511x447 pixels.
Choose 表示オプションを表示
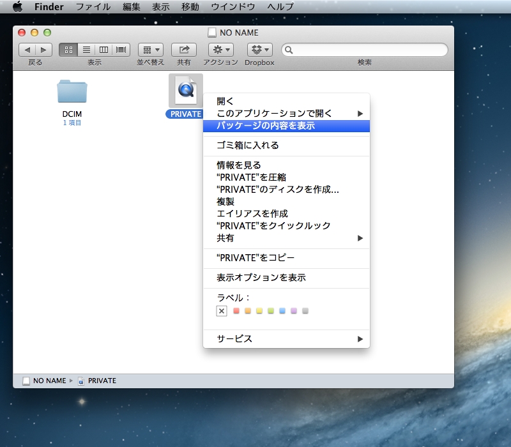click(286, 278)
